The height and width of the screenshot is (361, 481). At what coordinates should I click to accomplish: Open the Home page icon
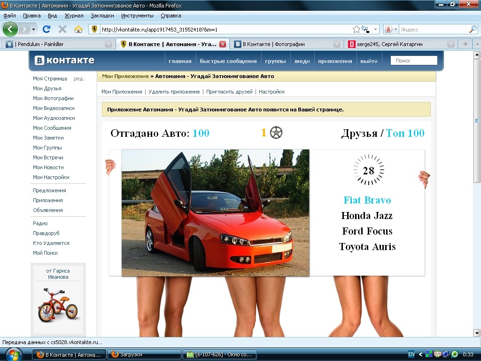tap(78, 29)
